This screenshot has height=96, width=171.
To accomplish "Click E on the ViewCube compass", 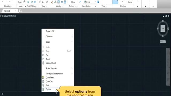I will (168, 29).
